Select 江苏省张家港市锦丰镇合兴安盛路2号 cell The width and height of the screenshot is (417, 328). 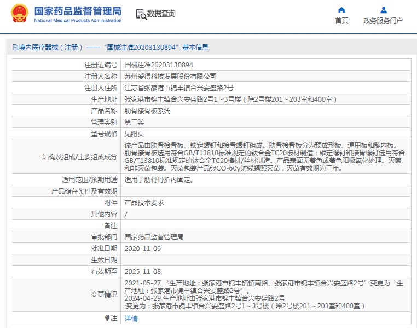tap(265, 87)
